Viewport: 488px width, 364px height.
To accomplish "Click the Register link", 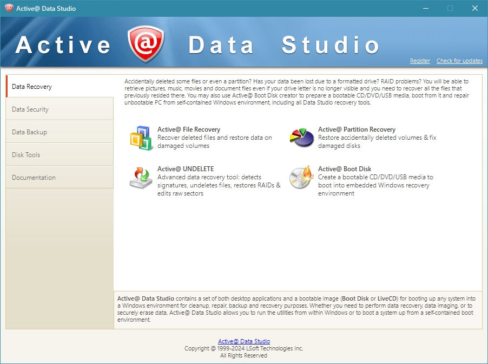I will (x=420, y=61).
